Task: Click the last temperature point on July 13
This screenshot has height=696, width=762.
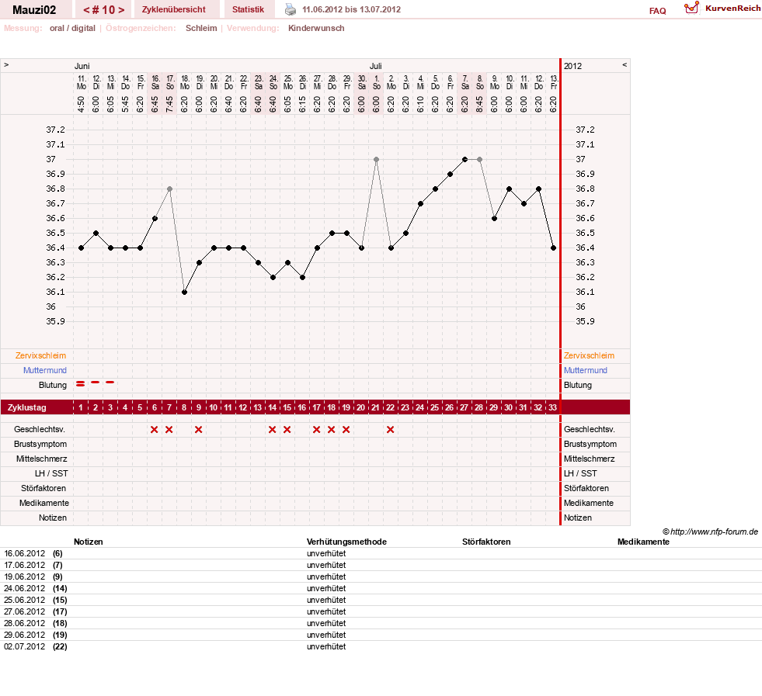Action: pos(554,248)
